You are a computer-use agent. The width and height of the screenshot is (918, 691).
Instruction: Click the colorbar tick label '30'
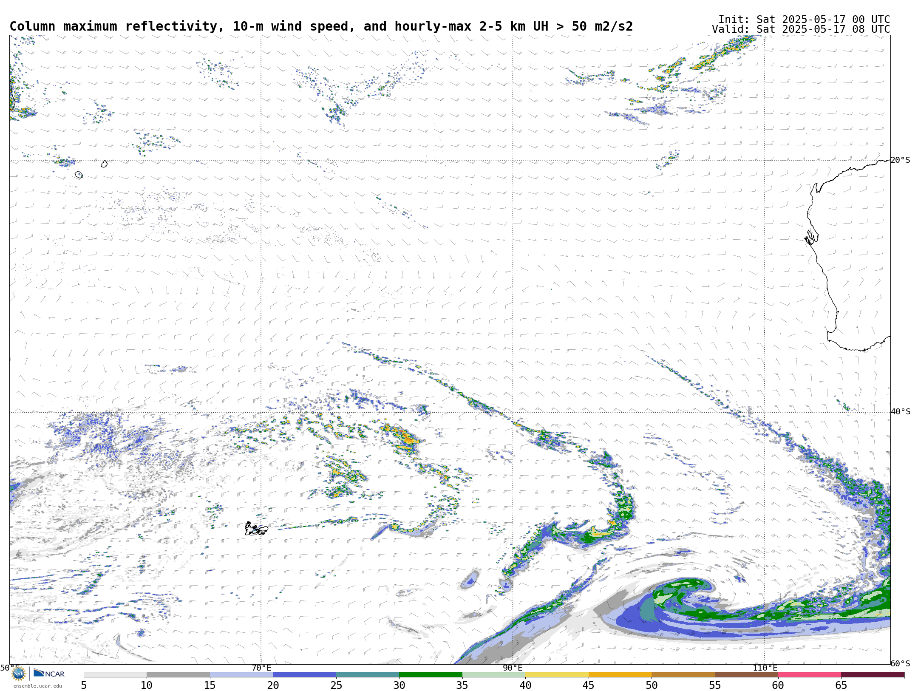(x=399, y=685)
